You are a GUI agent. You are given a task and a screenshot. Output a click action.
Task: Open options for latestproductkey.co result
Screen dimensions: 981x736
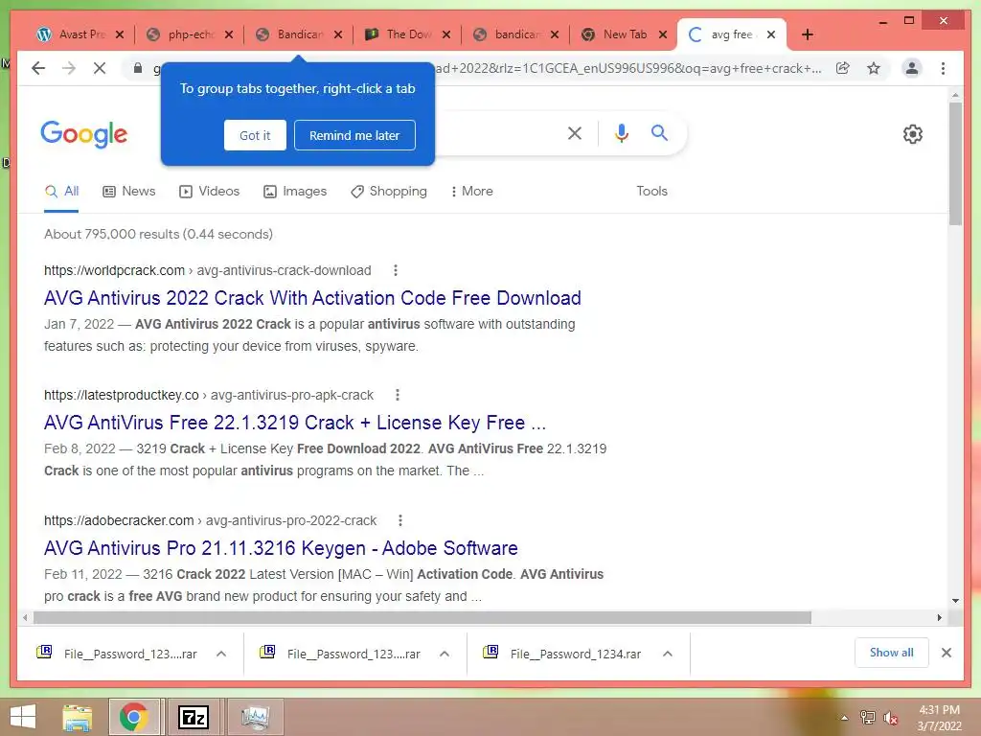398,395
